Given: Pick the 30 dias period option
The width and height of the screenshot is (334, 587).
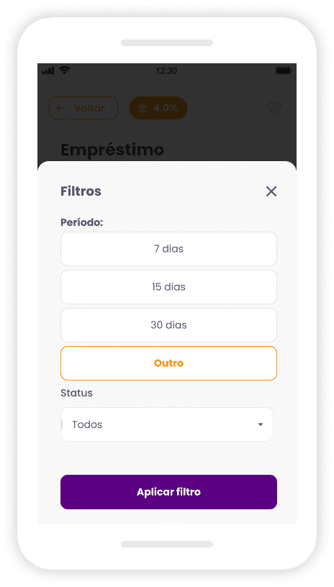Looking at the screenshot, I should [168, 325].
